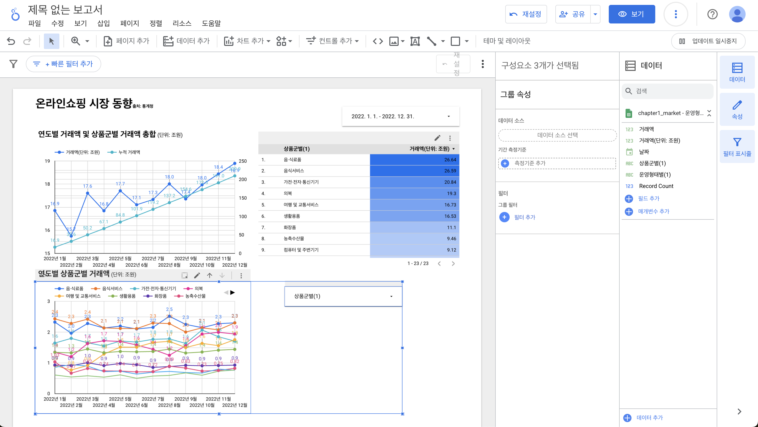Click the embed URL code icon
Viewport: 758px width, 427px height.
(378, 41)
